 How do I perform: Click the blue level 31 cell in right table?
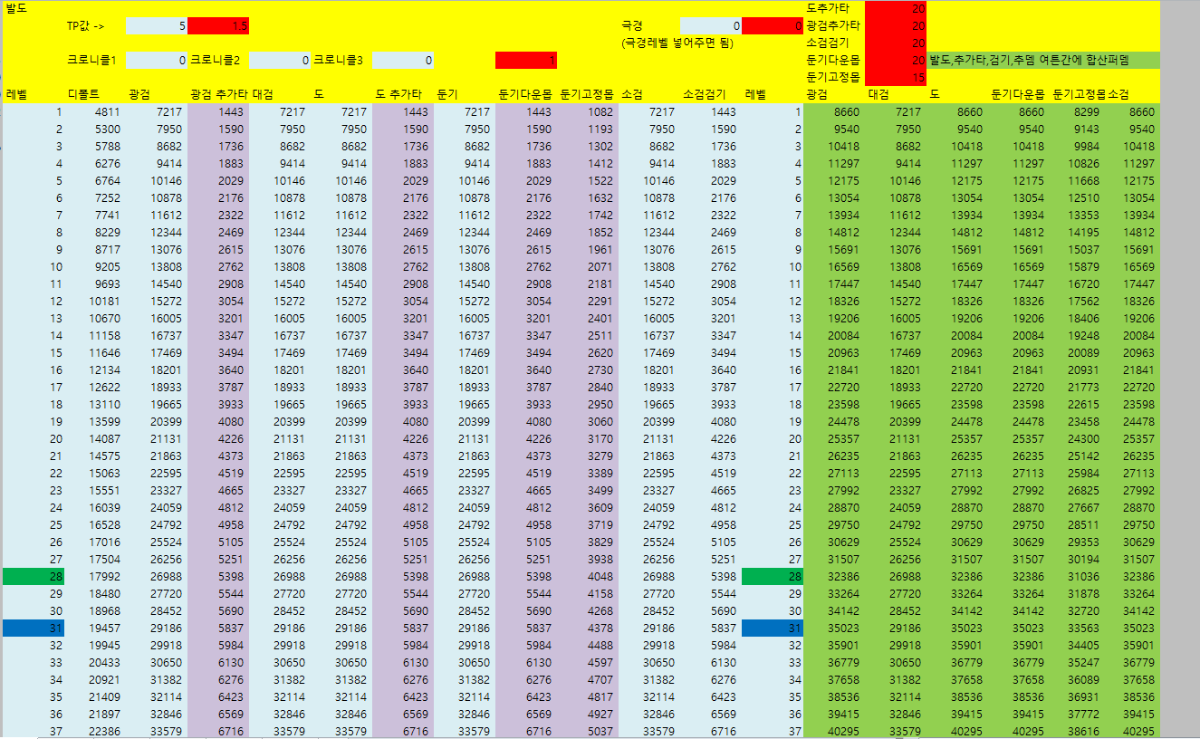[x=773, y=628]
